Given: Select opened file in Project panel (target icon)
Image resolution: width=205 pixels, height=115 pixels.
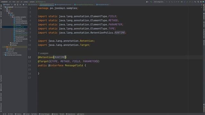Looking at the screenshot, I should coord(15,4).
